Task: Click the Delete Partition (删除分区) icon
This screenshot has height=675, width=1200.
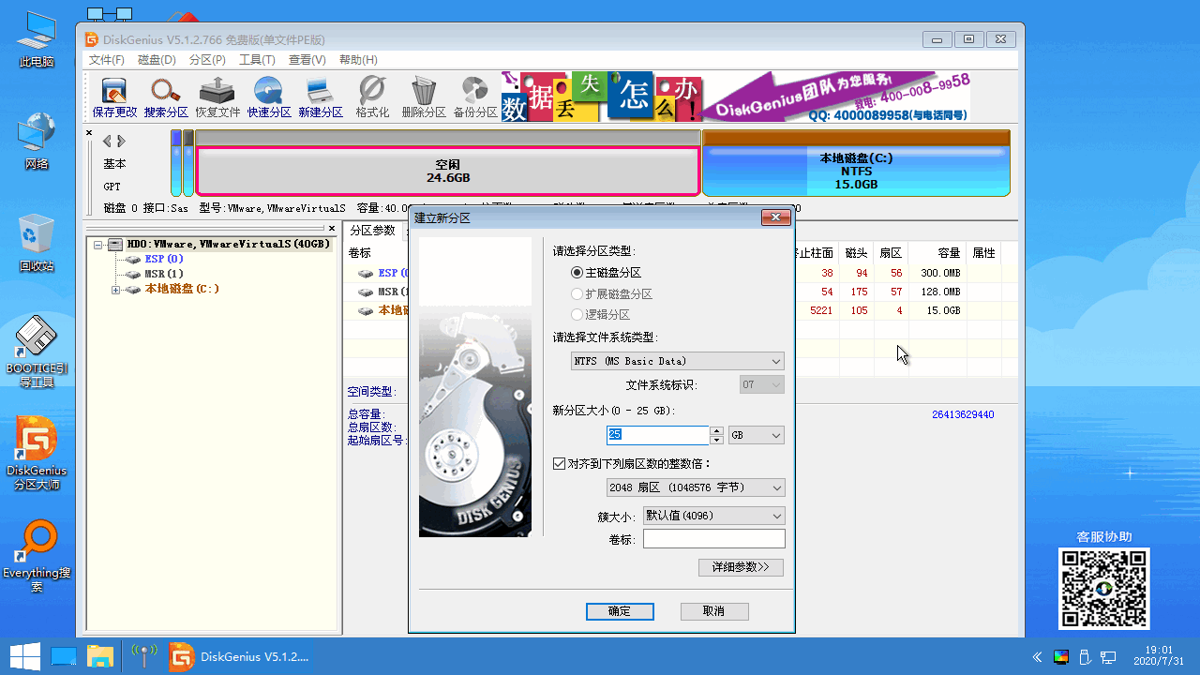Action: click(x=424, y=97)
